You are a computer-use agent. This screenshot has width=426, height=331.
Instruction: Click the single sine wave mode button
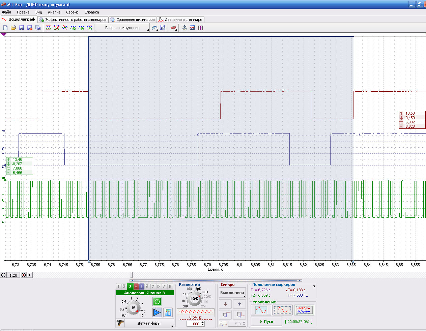(x=261, y=310)
